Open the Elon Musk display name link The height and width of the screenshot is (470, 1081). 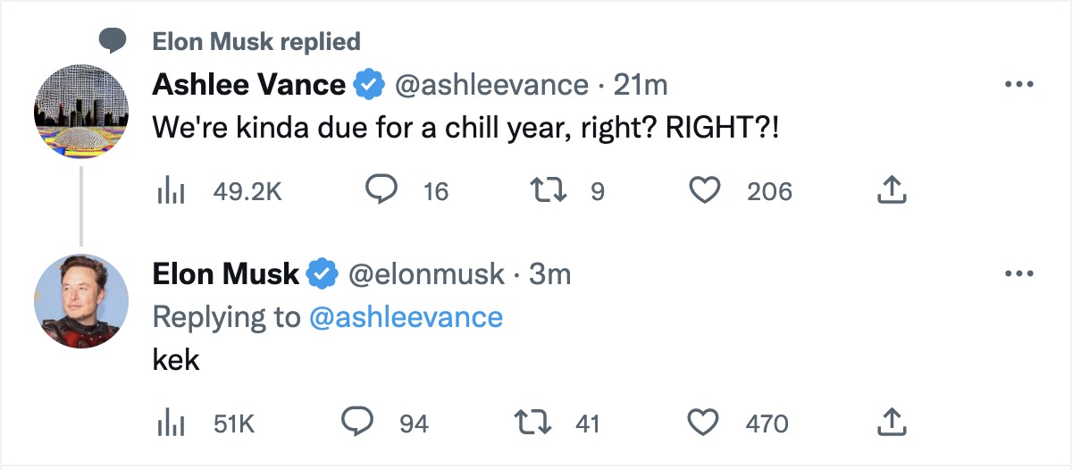click(x=226, y=273)
